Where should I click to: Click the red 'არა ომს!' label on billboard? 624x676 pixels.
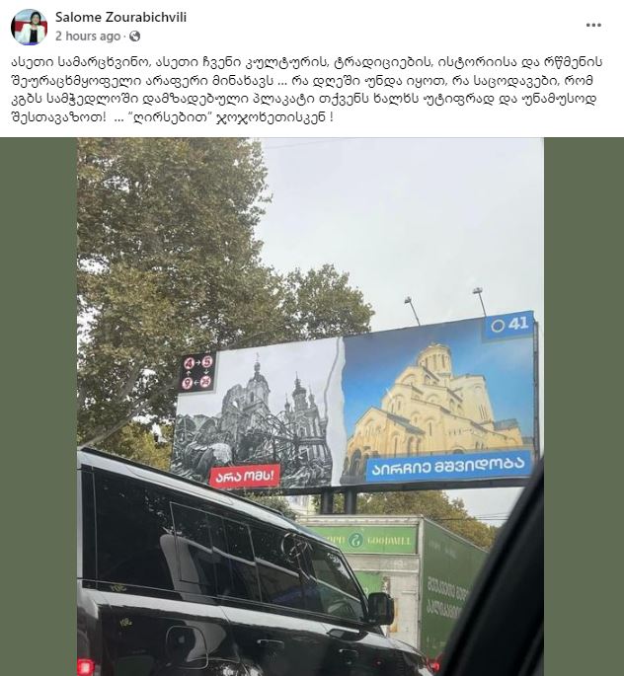click(x=245, y=476)
